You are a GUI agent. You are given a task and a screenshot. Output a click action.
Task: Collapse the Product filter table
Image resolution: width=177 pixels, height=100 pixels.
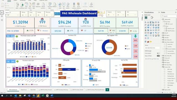coord(162,67)
